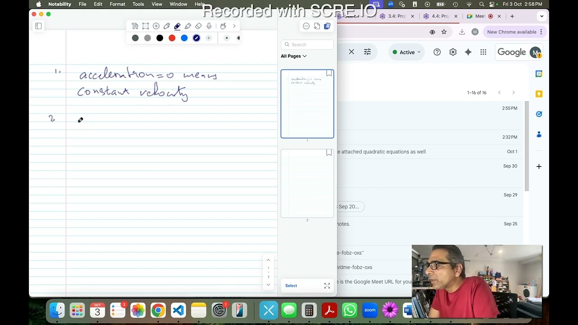Select page 2 thumbnail
This screenshot has height=325, width=578.
[x=307, y=183]
